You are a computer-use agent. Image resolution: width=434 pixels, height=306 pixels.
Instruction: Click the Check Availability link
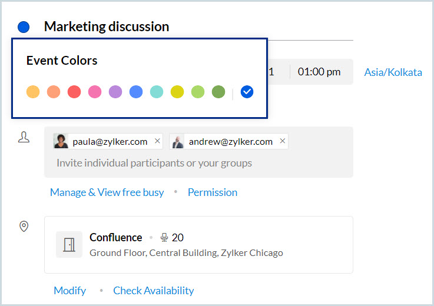click(x=154, y=291)
